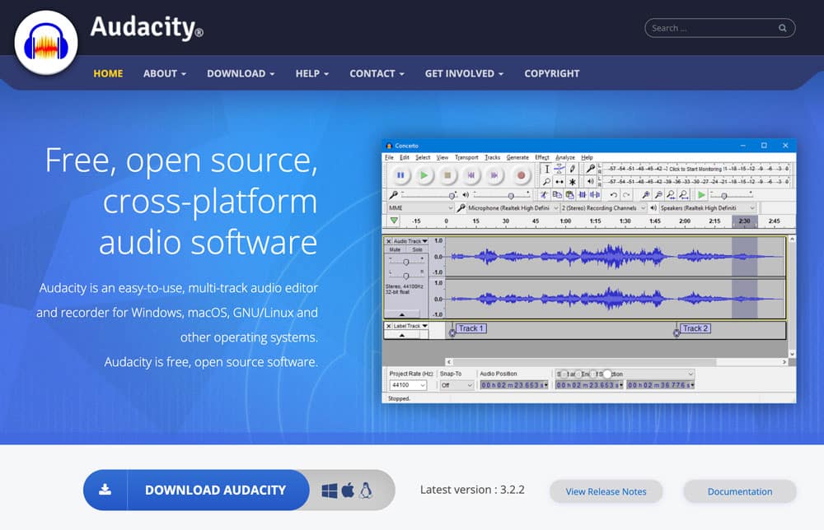Click the Pause transport button
The height and width of the screenshot is (530, 824).
click(x=400, y=175)
